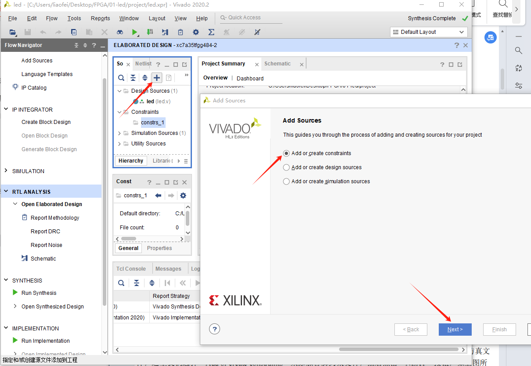Click horizontal scrollbar in Constraint properties panel
Image resolution: width=531 pixels, height=366 pixels.
click(129, 239)
